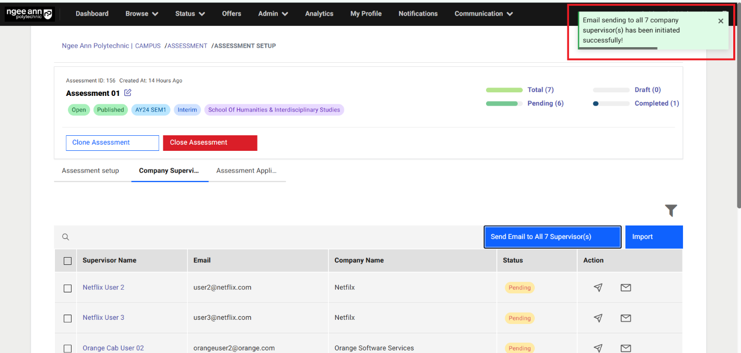Viewport: 741px width, 353px height.
Task: Click send paper-plane icon for Netflix User 2
Action: [x=598, y=288]
